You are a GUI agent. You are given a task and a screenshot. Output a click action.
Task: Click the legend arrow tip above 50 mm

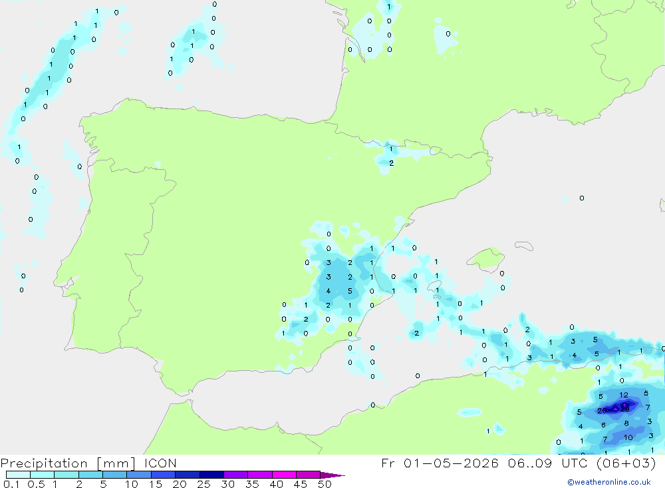pyautogui.click(x=332, y=475)
